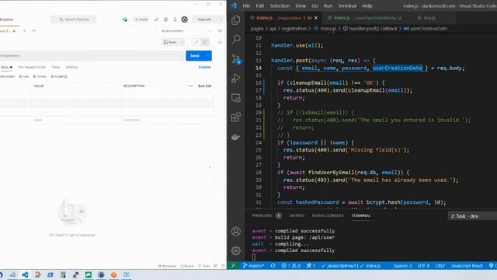Click the Bulk Edit link
Image resolution: width=497 pixels, height=280 pixels.
(205, 86)
